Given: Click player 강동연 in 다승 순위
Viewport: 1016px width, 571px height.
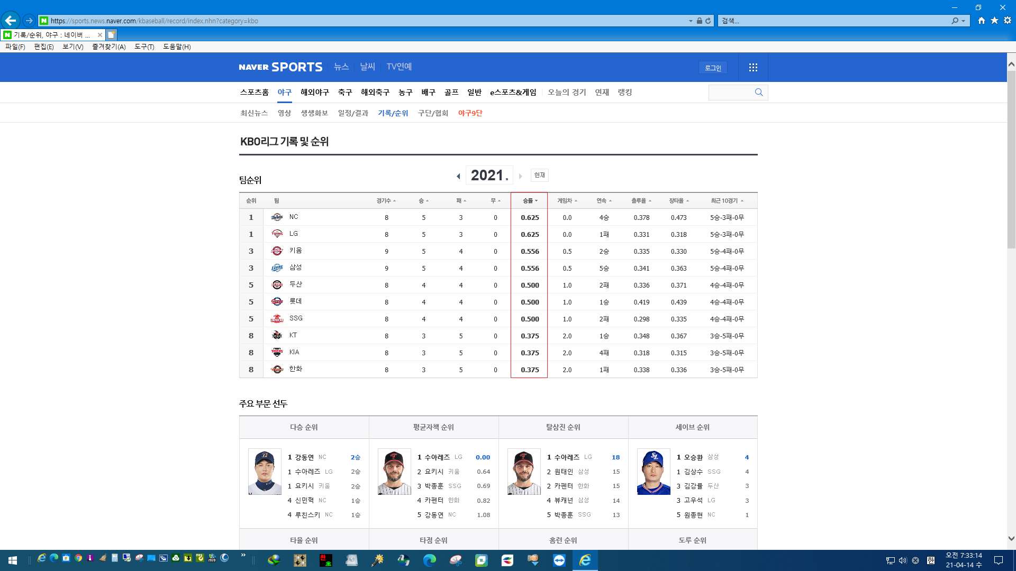Looking at the screenshot, I should pyautogui.click(x=304, y=457).
